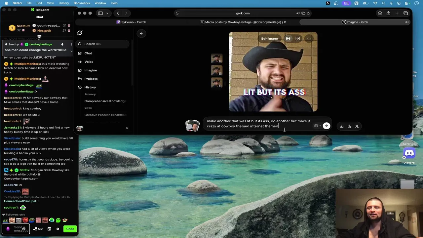Open Safari tab group dropdown arrow
This screenshot has width=423, height=238.
pos(107,13)
